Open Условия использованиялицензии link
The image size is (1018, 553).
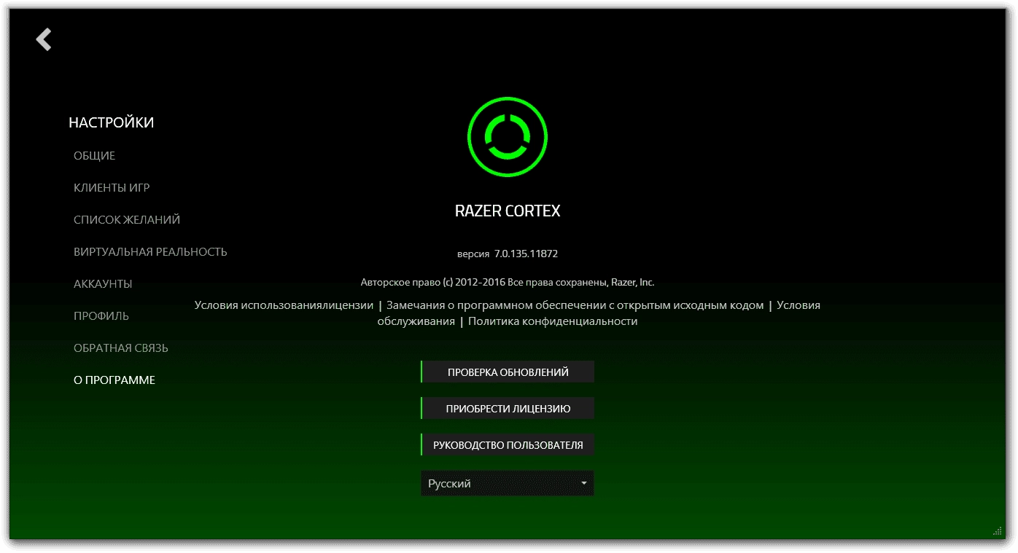(x=284, y=305)
